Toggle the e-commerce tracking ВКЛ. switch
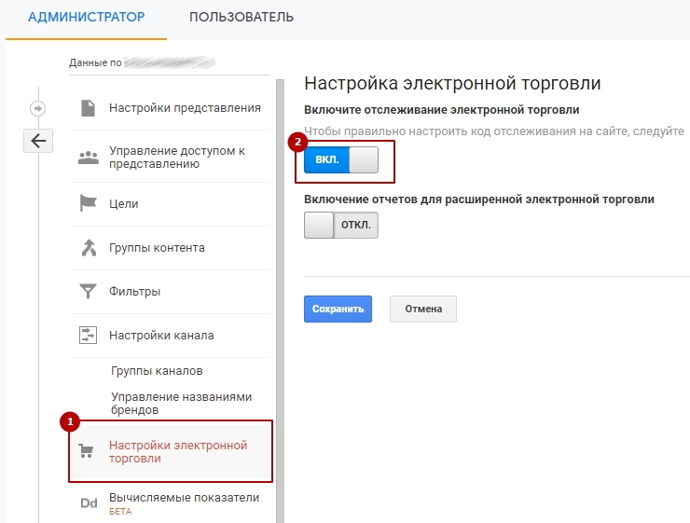Viewport: 690px width, 523px height. [341, 159]
